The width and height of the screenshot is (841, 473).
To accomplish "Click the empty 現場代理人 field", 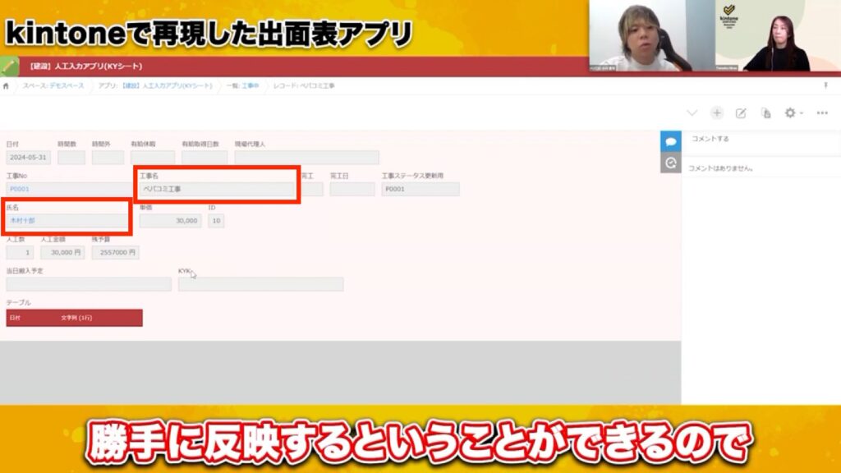I will [x=306, y=157].
